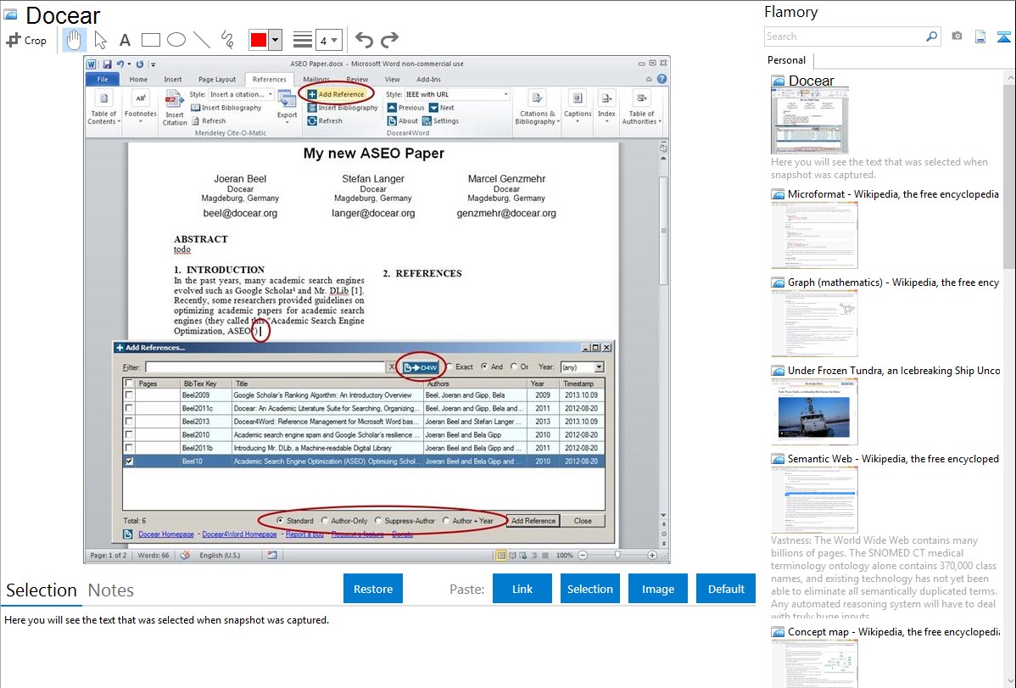Click Add Reference button in the dialog

coord(533,521)
